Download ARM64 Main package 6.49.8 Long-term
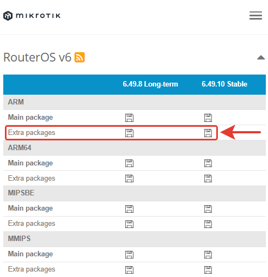The height and width of the screenshot is (277, 268). coord(129,163)
